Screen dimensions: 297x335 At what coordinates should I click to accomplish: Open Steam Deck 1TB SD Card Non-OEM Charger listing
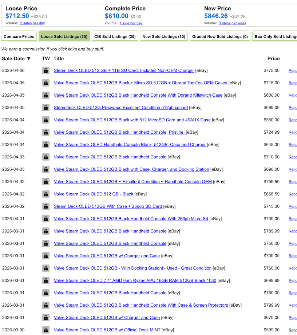[x=124, y=70]
